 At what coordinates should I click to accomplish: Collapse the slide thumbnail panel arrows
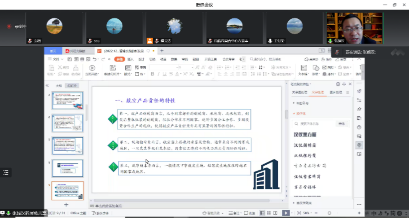(x=47, y=86)
